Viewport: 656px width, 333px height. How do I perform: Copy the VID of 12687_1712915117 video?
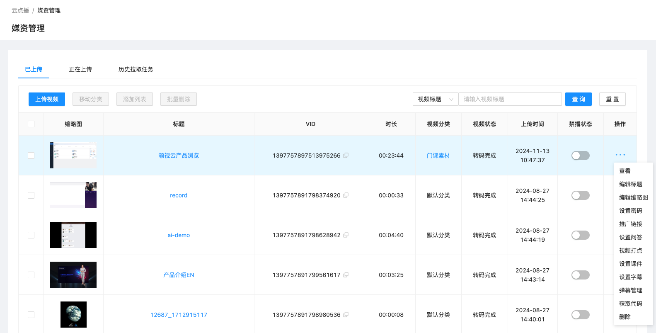pyautogui.click(x=346, y=315)
